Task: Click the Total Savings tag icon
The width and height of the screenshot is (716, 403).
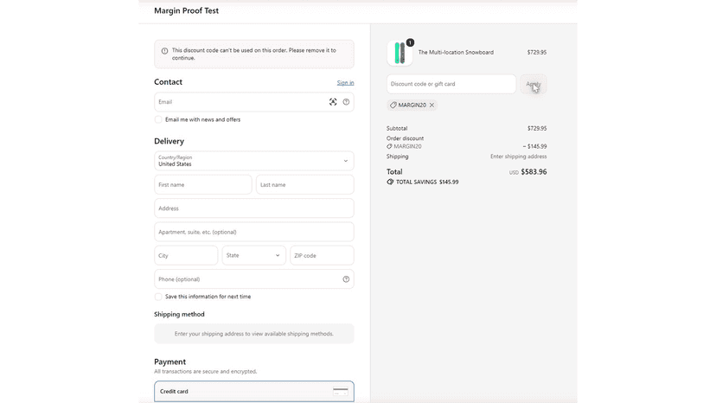Action: 390,182
